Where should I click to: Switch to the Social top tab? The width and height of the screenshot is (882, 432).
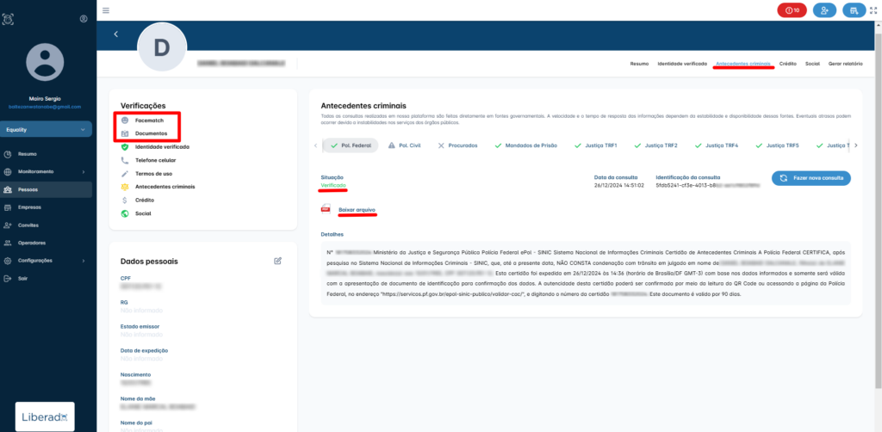[x=812, y=64]
